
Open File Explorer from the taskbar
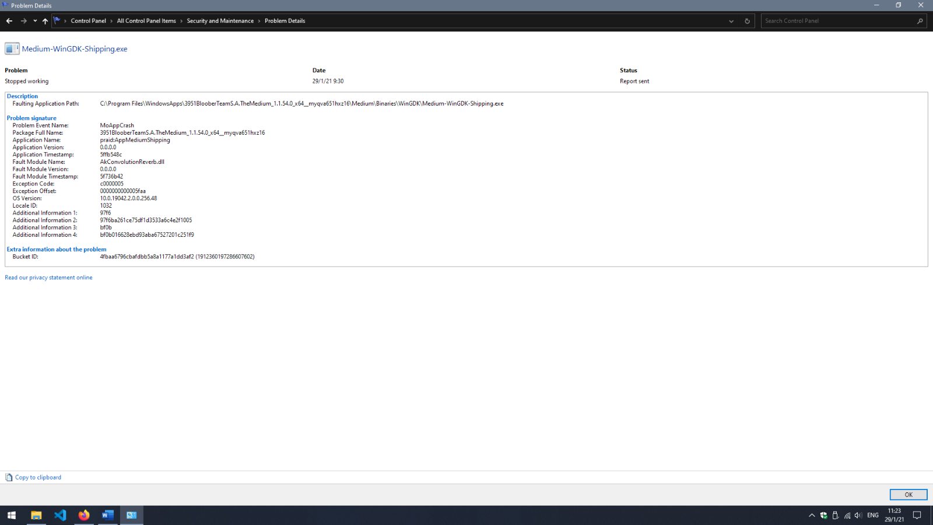pos(36,515)
